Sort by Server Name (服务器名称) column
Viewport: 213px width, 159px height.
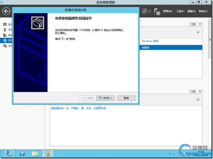(58, 108)
